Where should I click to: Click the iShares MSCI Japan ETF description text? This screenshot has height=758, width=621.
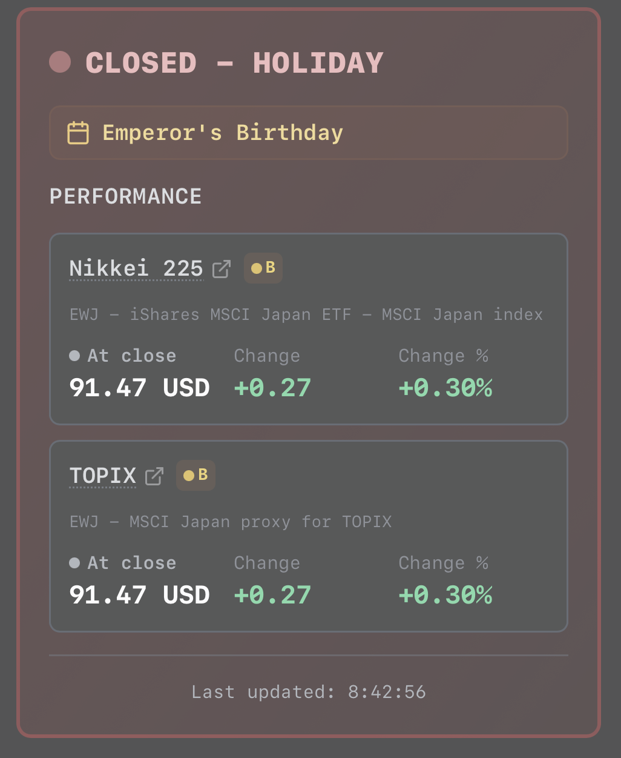(306, 314)
